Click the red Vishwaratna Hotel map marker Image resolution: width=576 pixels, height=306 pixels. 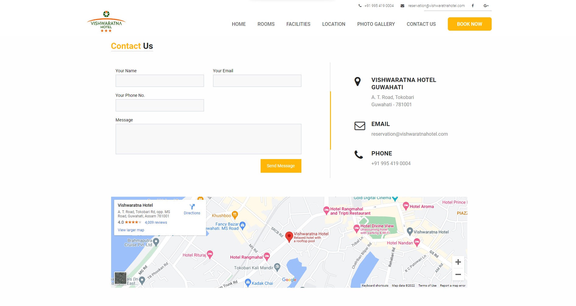pos(289,237)
